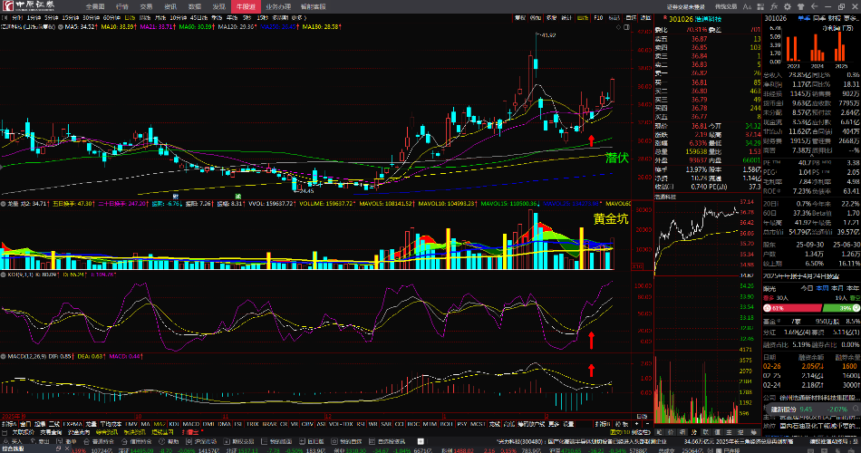Click the 中原证券 logo

point(29,6)
